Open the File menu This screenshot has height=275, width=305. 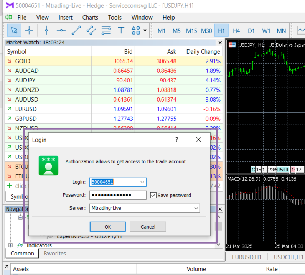(22, 18)
